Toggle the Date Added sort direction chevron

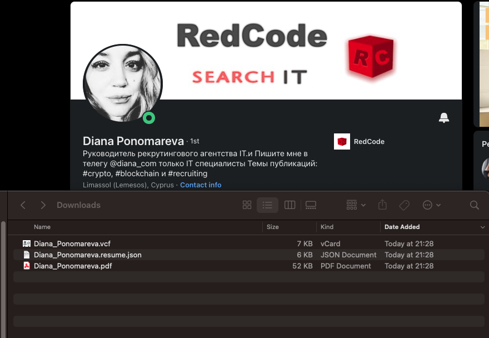pyautogui.click(x=482, y=227)
